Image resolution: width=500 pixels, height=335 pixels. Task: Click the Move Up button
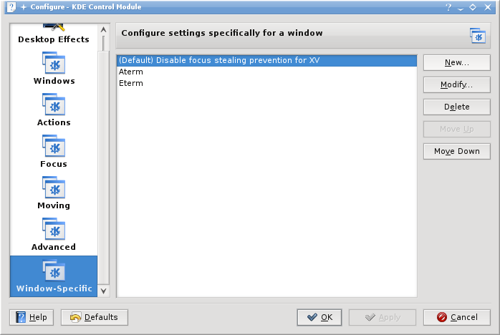point(456,129)
